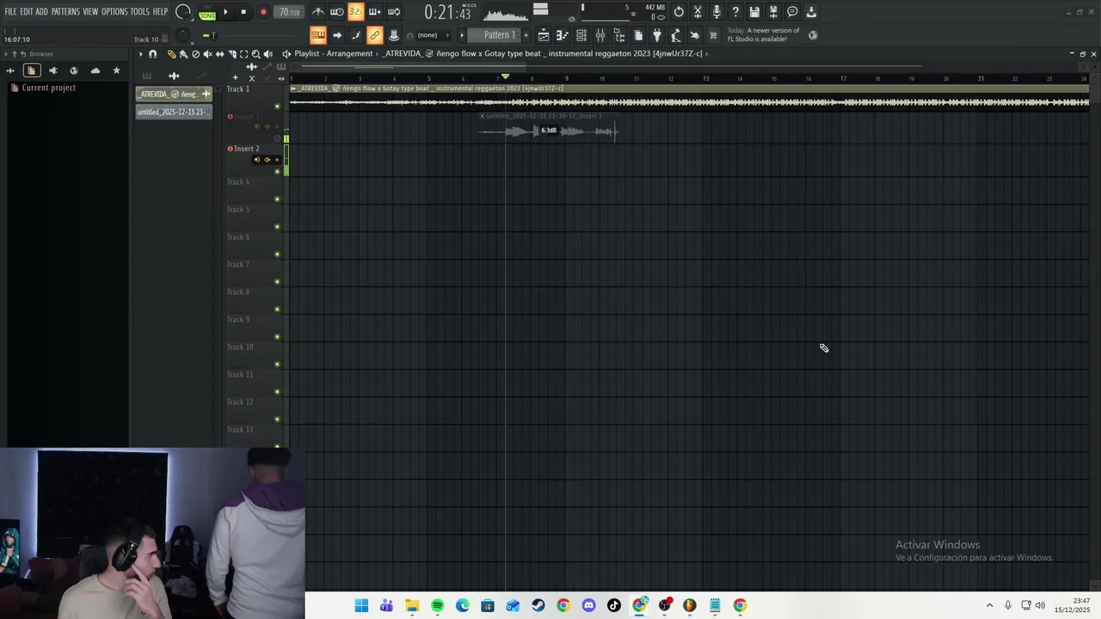This screenshot has height=619, width=1101.
Task: Click the tempo field showing 70.159
Action: pos(289,12)
